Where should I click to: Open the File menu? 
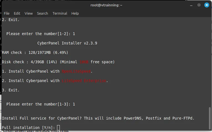pos(7,13)
